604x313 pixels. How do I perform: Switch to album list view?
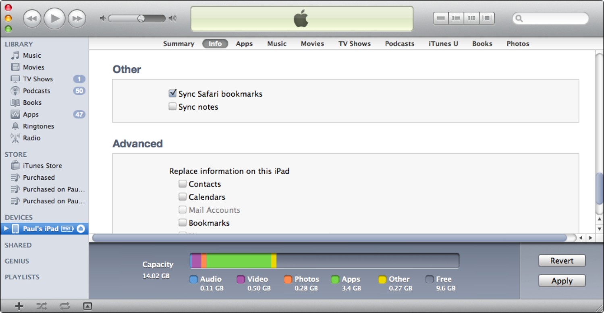coord(456,18)
